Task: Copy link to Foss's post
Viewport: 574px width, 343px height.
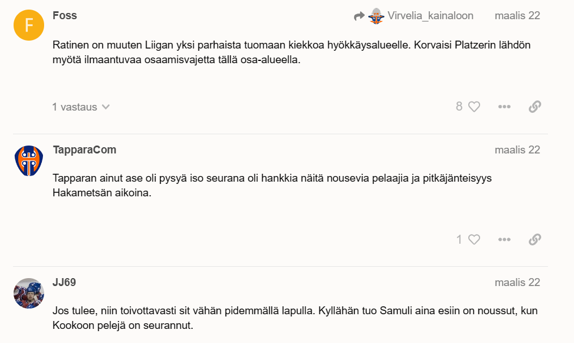Action: 535,107
